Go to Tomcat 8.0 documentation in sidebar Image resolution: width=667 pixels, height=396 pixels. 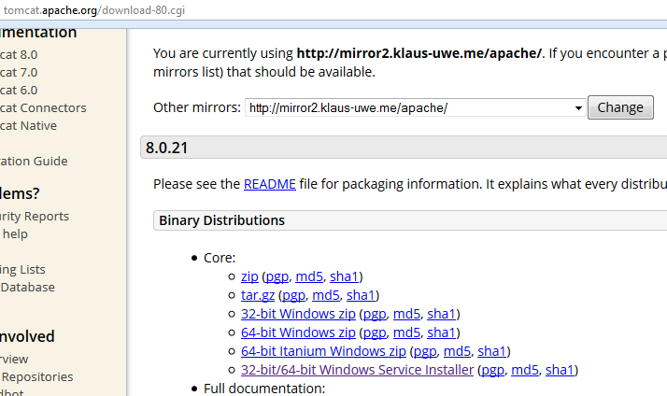[19, 54]
